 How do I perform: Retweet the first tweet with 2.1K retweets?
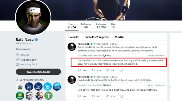[x=93, y=70]
